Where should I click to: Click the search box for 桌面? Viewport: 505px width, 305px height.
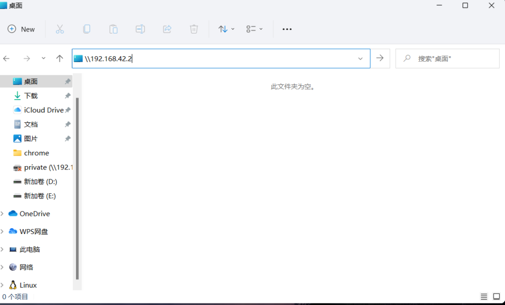click(448, 59)
